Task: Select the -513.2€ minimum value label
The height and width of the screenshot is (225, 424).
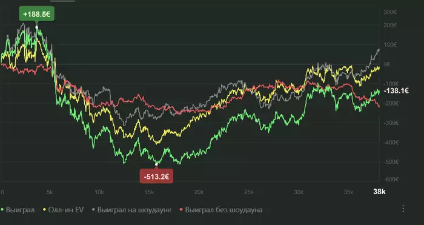Action: point(156,177)
